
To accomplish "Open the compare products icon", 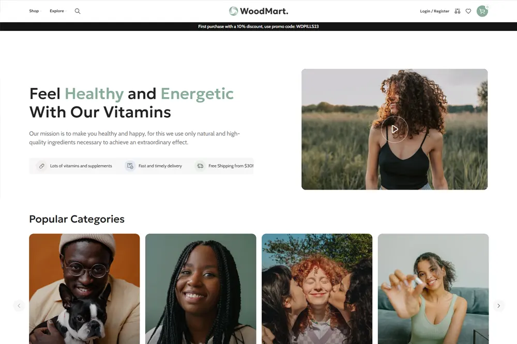I will coord(458,11).
